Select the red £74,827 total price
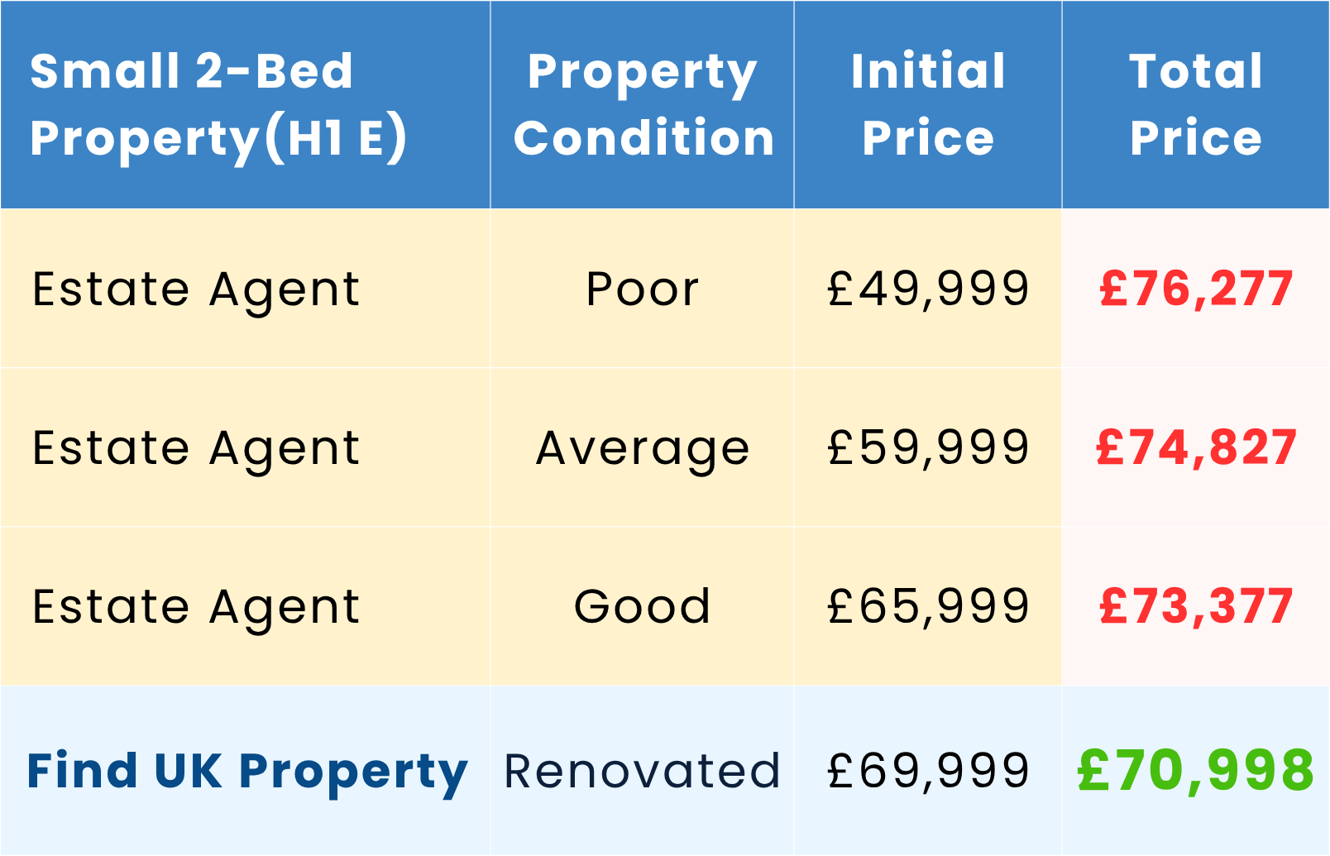 click(x=1196, y=447)
